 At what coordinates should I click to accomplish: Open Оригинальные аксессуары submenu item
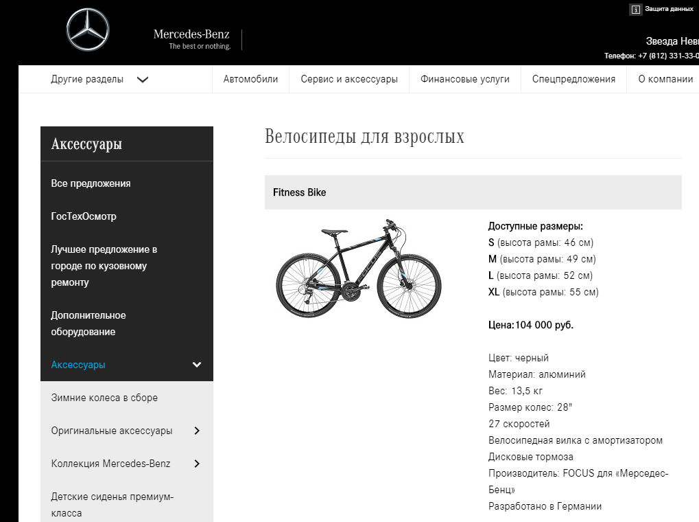[x=111, y=431]
